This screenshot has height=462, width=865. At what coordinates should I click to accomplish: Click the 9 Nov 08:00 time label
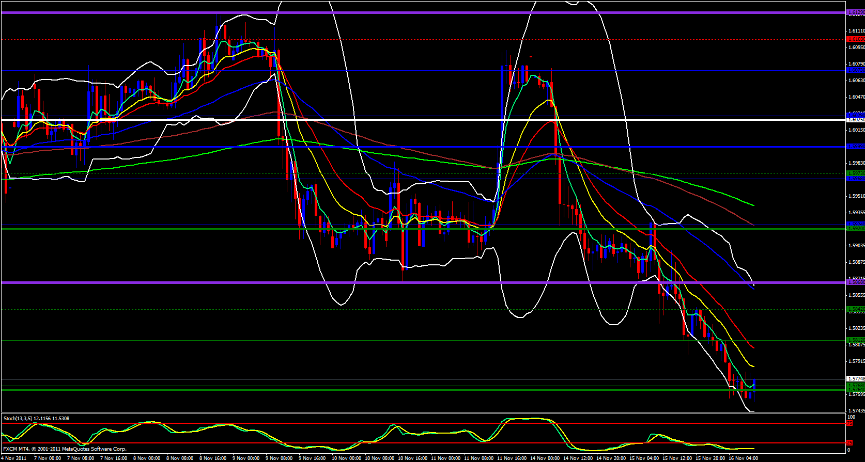(279, 458)
